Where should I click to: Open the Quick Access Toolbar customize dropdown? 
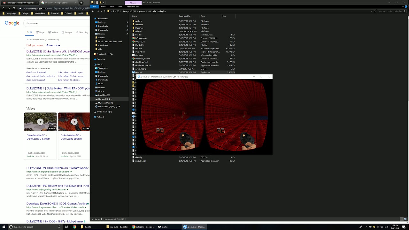104,3
